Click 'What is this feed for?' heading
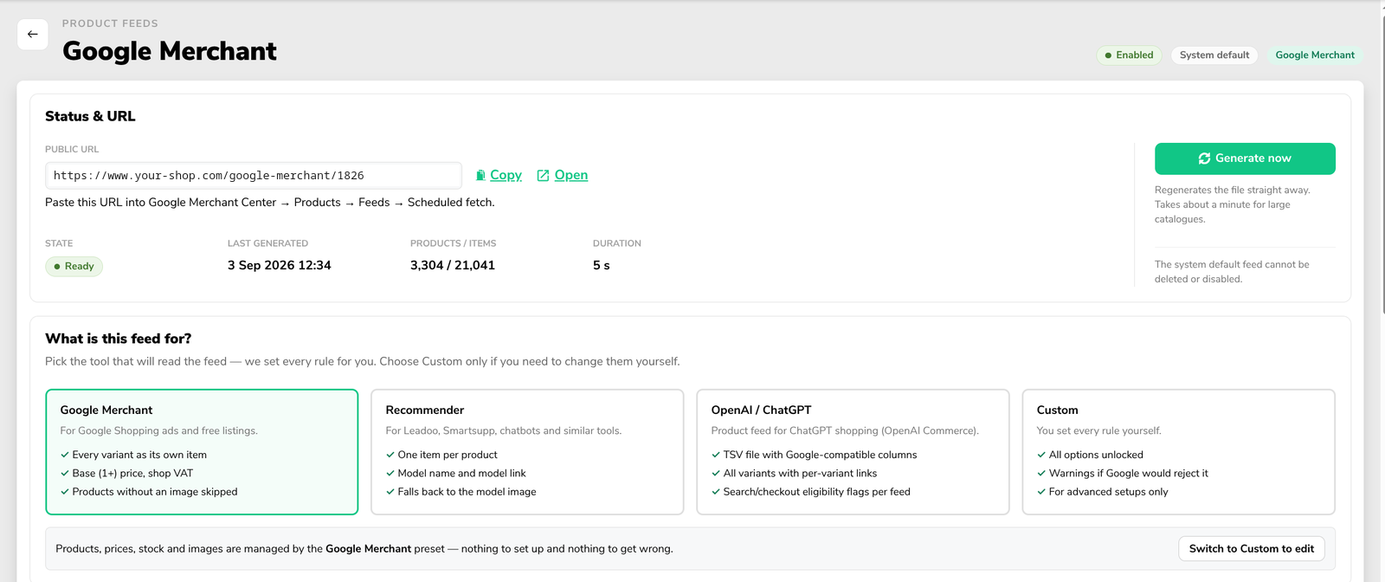This screenshot has width=1385, height=582. [x=118, y=339]
